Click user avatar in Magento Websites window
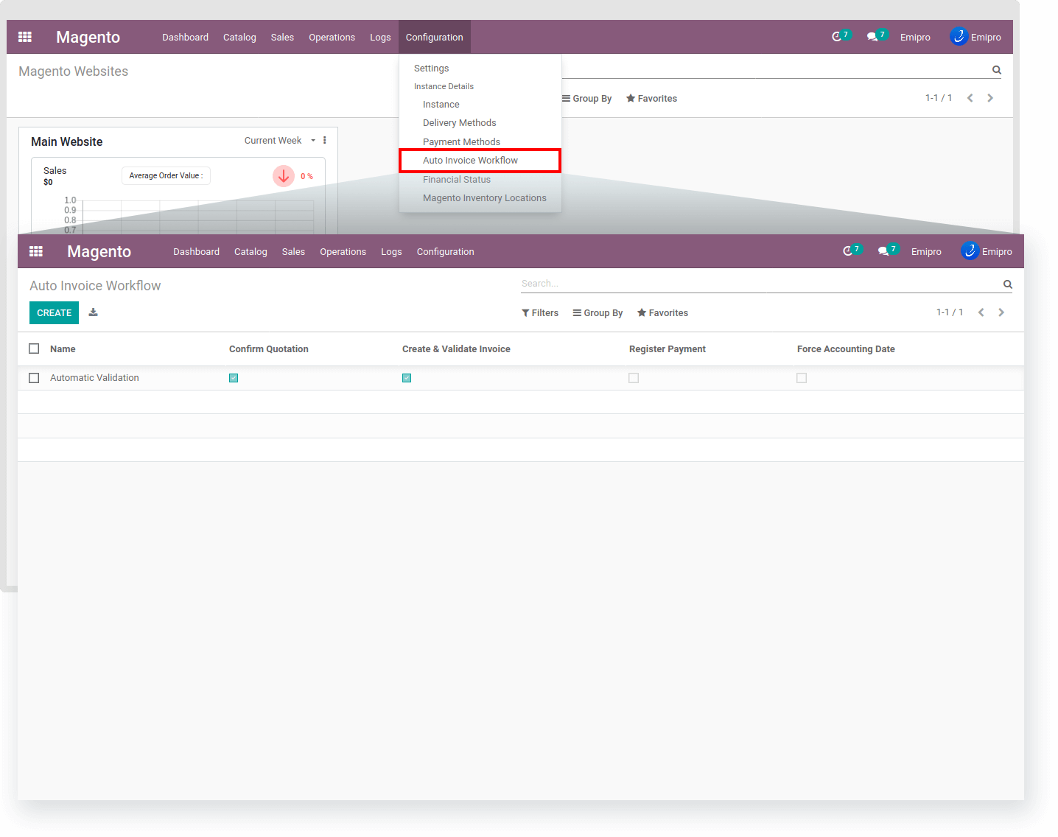The height and width of the screenshot is (837, 1058). pyautogui.click(x=959, y=36)
